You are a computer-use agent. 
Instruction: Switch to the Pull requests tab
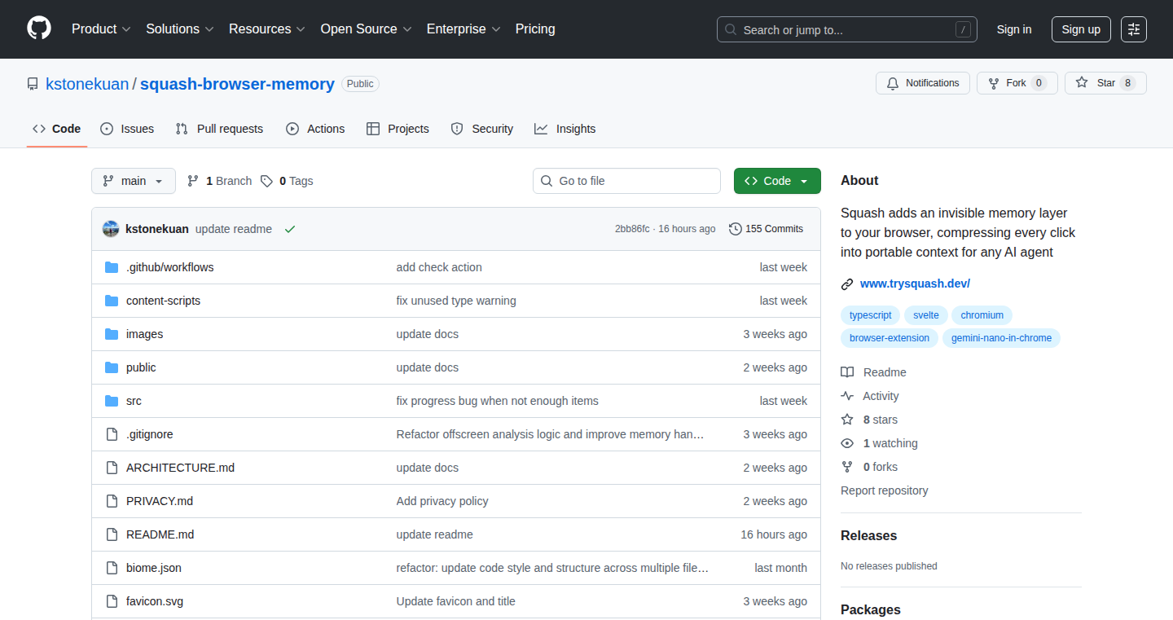(220, 129)
